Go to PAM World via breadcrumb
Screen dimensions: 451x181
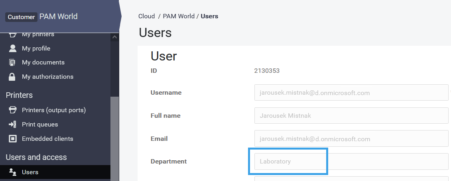click(179, 16)
